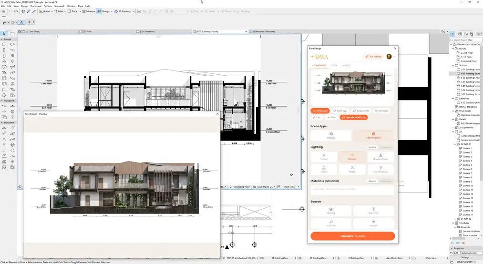This screenshot has width=483, height=264.
Task: Collapse the Stories tree node
Action: point(453,49)
